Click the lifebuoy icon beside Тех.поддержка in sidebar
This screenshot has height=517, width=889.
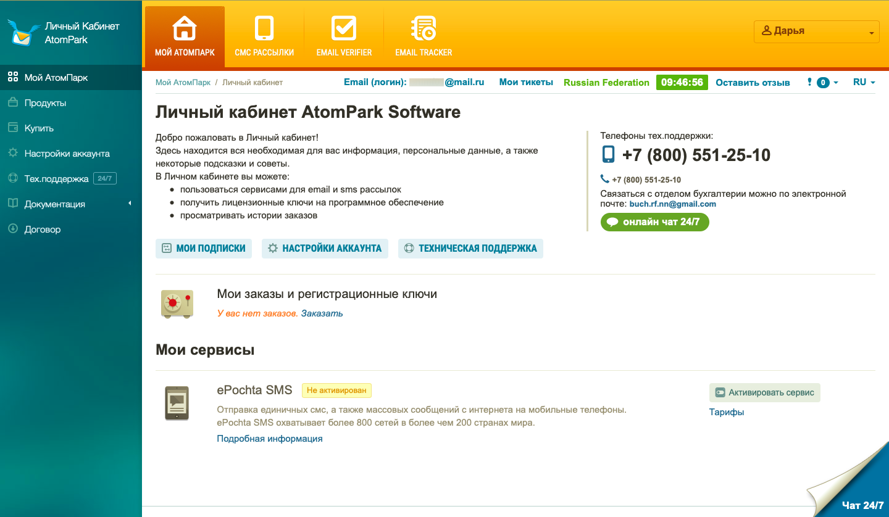(12, 178)
